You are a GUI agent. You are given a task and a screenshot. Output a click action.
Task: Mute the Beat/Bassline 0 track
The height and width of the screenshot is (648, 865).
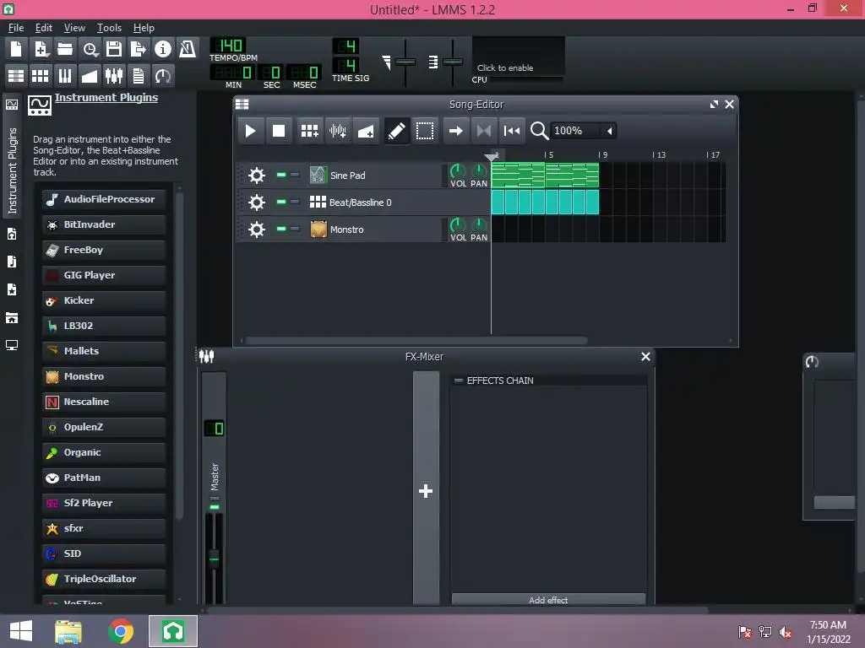tap(281, 202)
